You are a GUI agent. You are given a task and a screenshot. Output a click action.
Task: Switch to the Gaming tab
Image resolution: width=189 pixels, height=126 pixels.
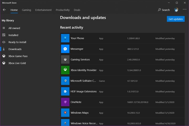coord(27,10)
